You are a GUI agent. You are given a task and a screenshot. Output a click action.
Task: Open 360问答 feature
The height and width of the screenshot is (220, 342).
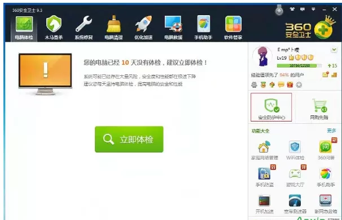tap(326, 150)
